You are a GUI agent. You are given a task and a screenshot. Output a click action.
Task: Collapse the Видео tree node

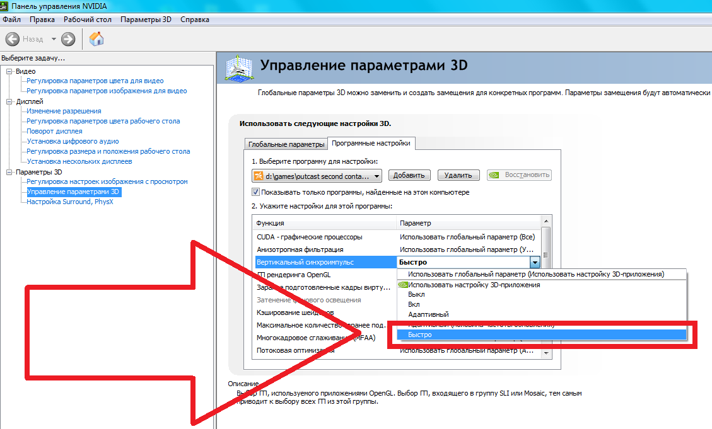(x=9, y=71)
